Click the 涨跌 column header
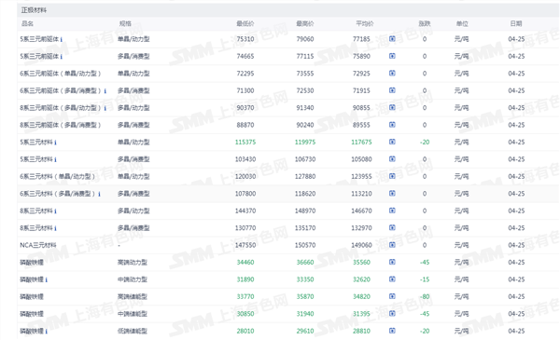The width and height of the screenshot is (560, 340). pos(425,23)
